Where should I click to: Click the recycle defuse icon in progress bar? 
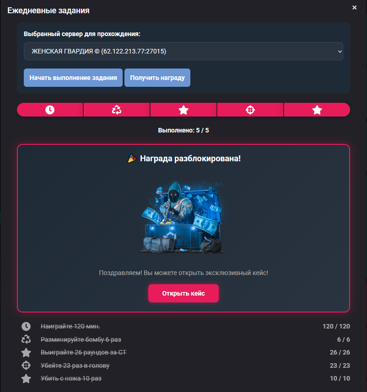117,110
